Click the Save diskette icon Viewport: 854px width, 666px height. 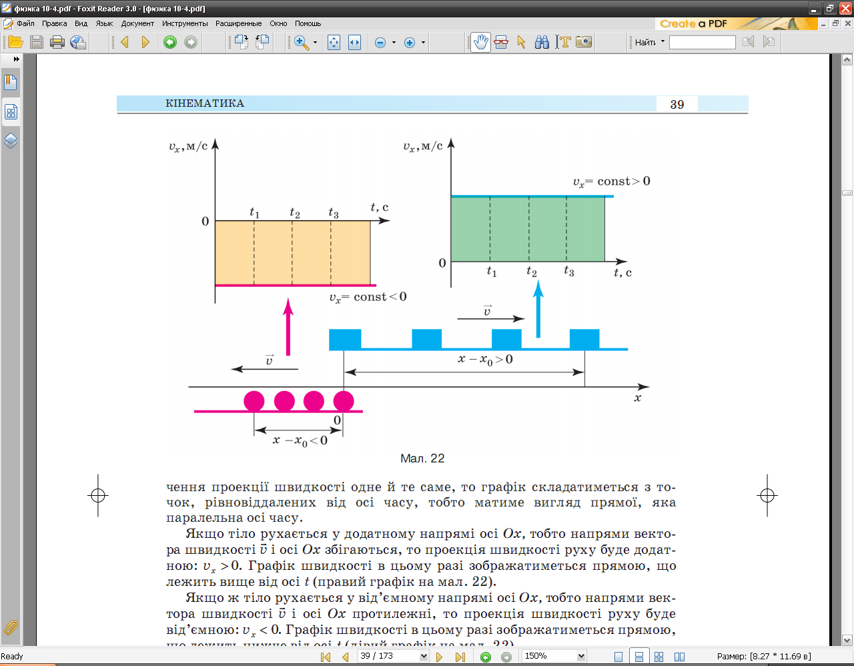pos(37,42)
